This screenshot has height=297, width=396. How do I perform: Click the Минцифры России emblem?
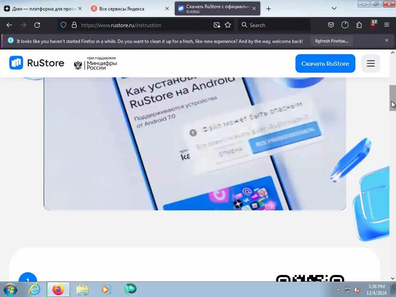(x=78, y=65)
